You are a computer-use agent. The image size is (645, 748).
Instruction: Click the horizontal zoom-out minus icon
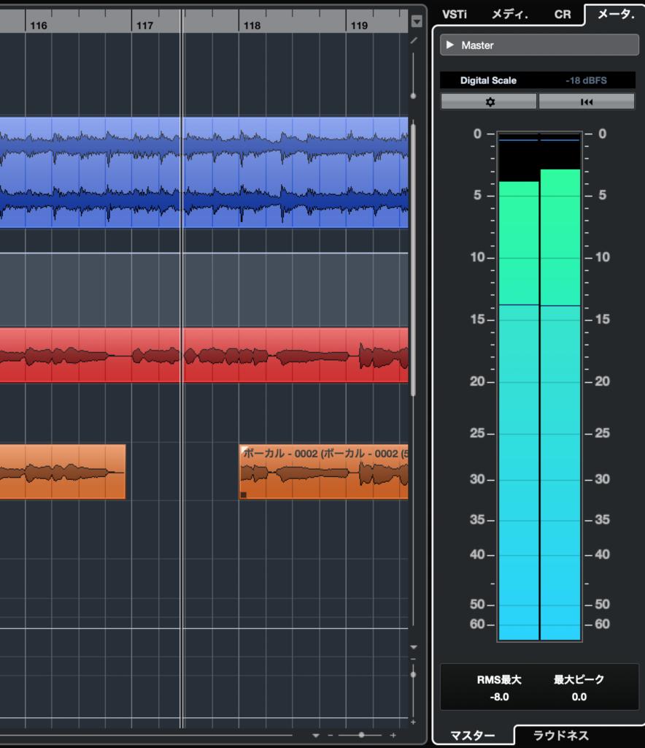pos(331,735)
